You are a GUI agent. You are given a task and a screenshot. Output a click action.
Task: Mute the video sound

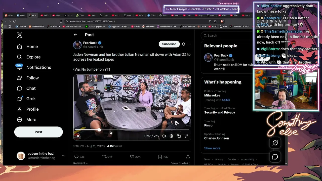(164, 136)
